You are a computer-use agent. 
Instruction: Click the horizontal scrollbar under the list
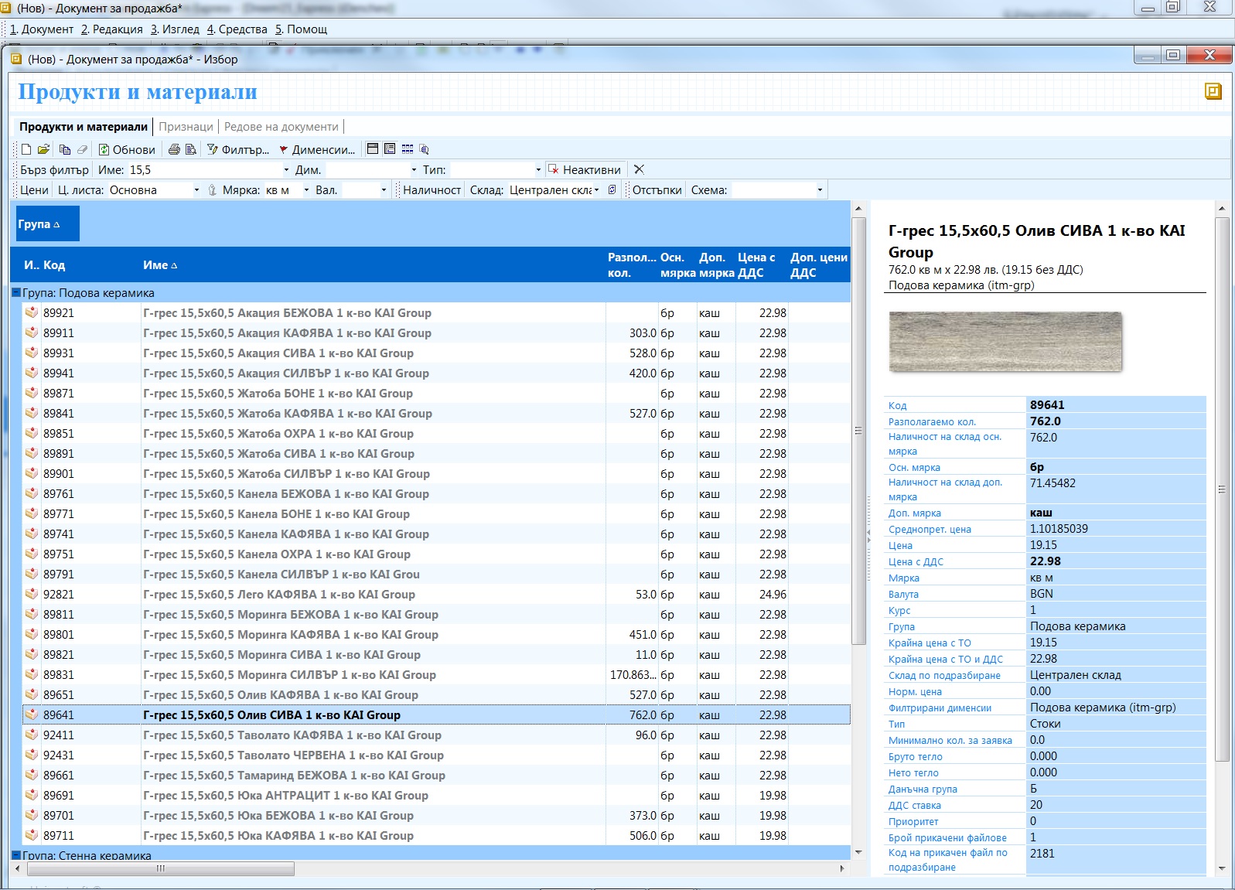point(161,868)
